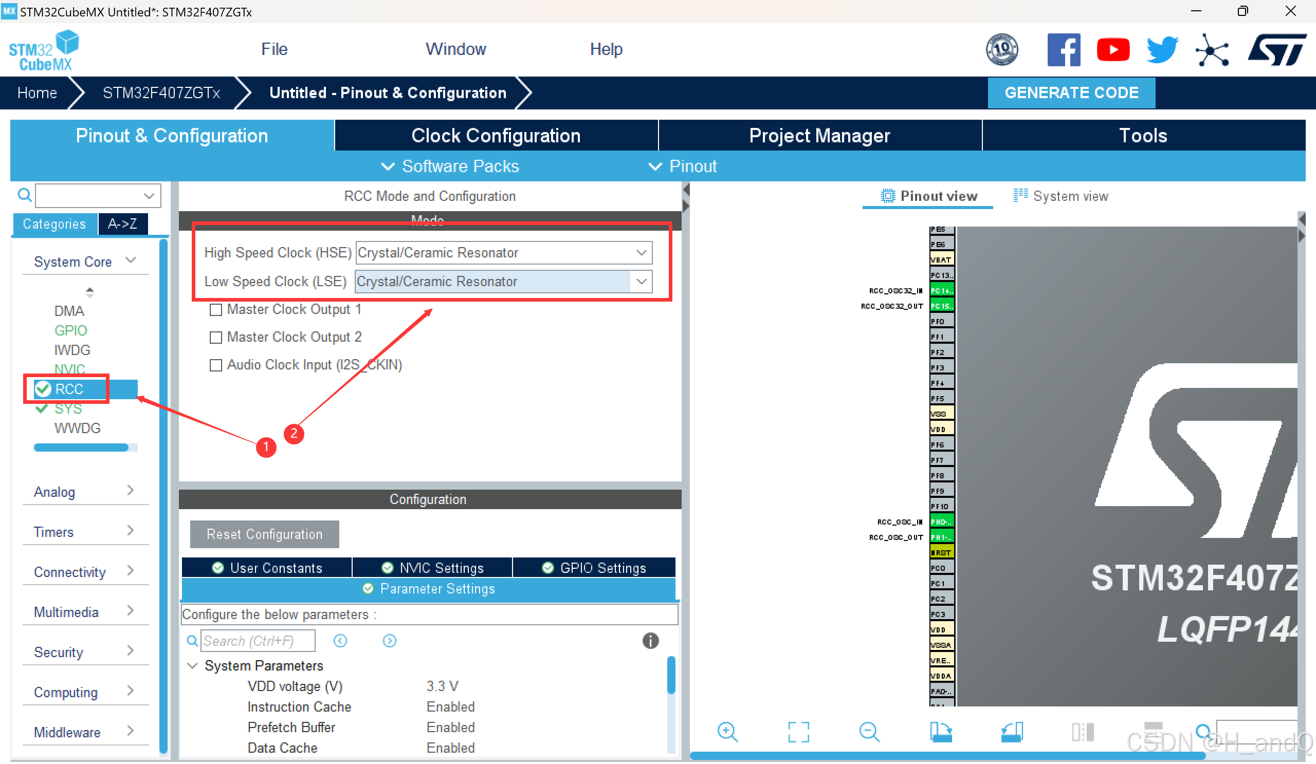Switch to Clock Configuration tab
The width and height of the screenshot is (1316, 764).
pyautogui.click(x=496, y=136)
